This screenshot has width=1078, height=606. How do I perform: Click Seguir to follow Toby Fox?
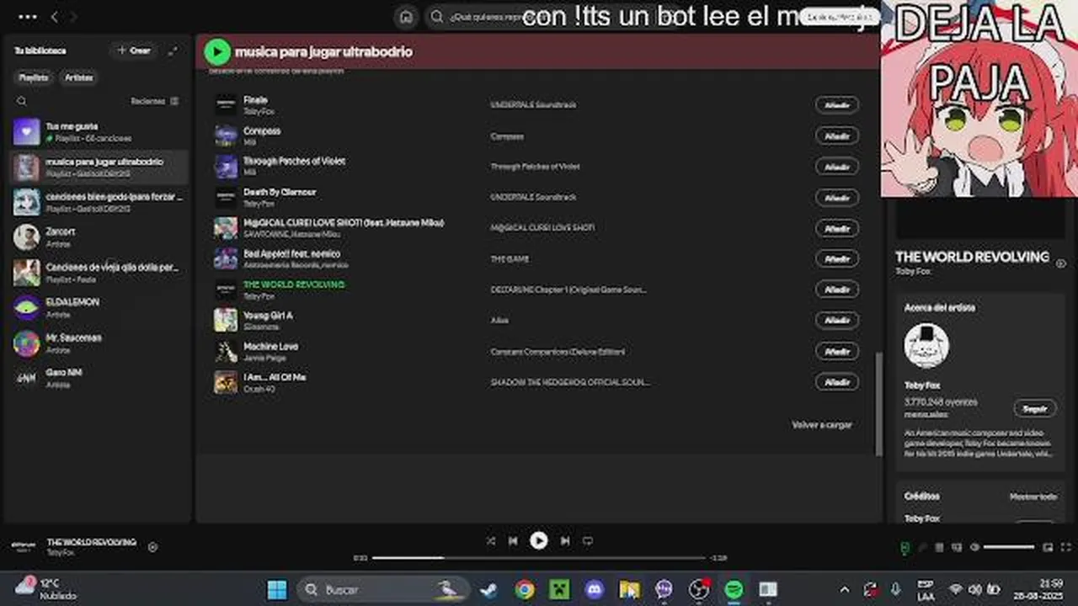pyautogui.click(x=1034, y=409)
